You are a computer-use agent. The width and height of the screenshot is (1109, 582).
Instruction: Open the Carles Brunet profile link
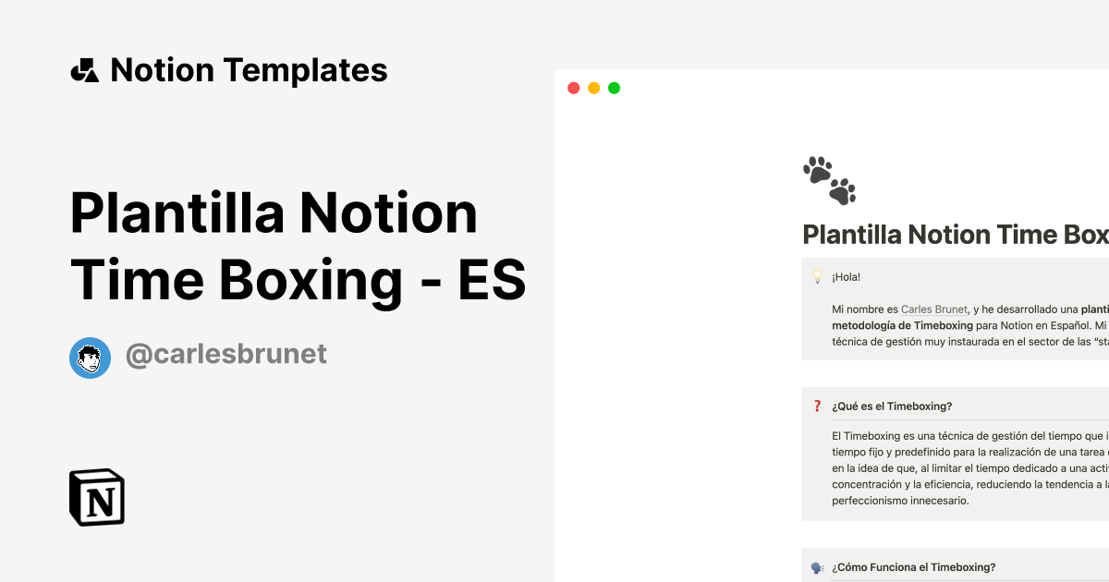(x=933, y=309)
